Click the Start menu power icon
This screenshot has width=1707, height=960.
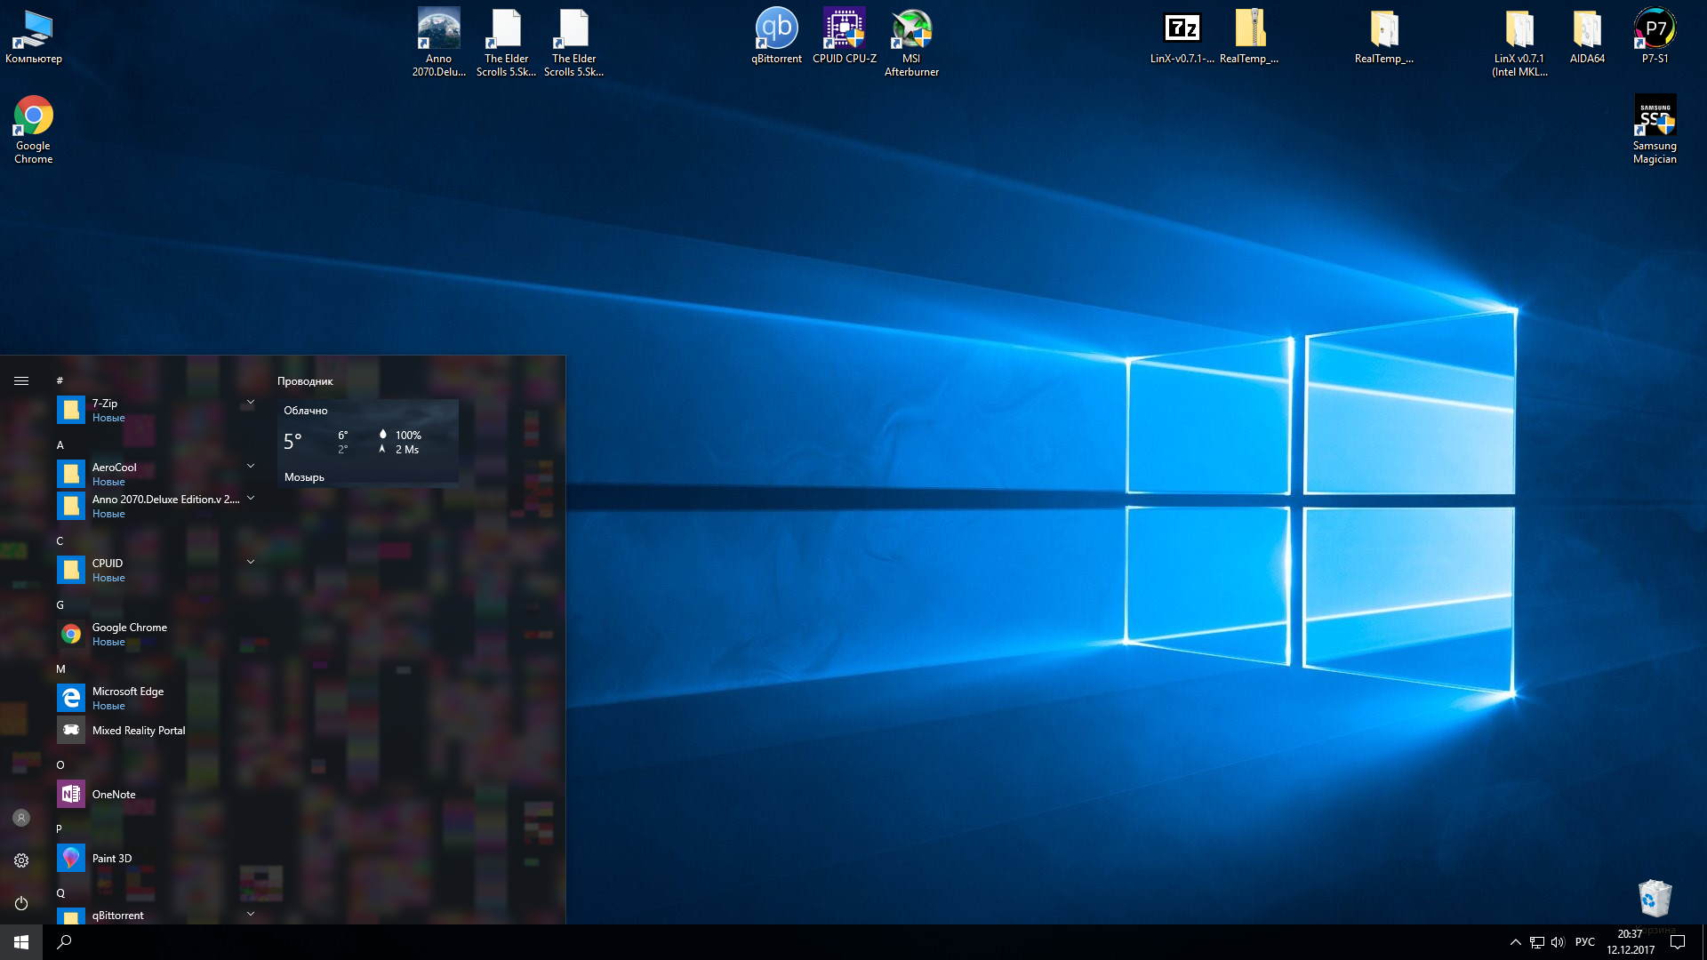pyautogui.click(x=21, y=903)
